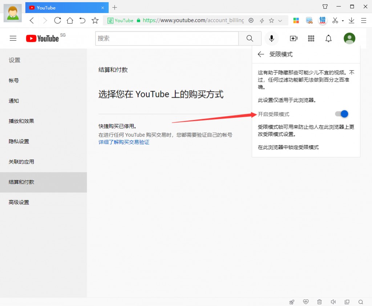The width and height of the screenshot is (372, 306).
Task: Close the YouTube tab
Action: tap(102, 8)
